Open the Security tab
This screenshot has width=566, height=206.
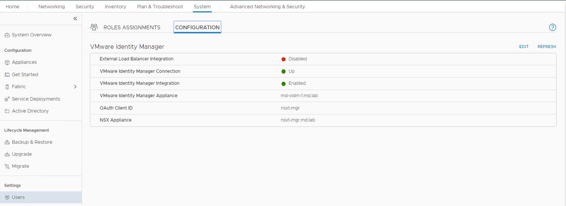(x=85, y=7)
